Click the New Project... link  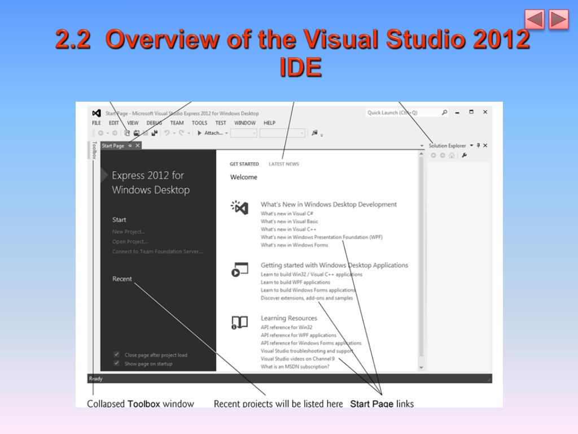click(x=129, y=232)
